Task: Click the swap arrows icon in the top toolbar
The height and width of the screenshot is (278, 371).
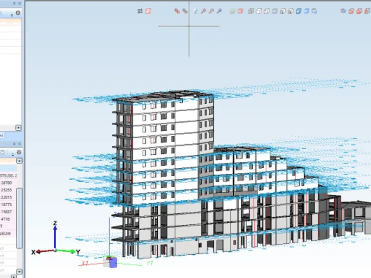Action: 140,11
